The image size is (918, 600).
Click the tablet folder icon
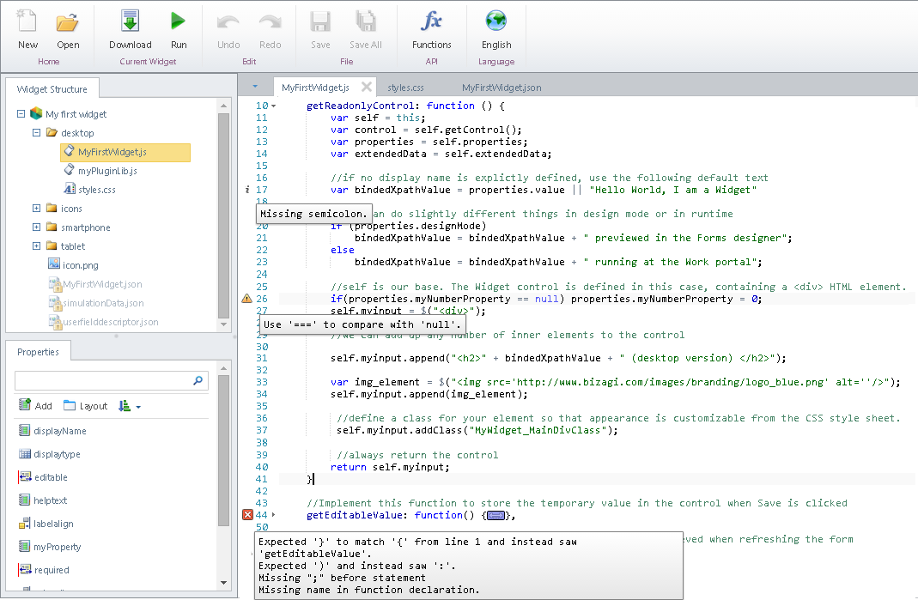click(52, 245)
